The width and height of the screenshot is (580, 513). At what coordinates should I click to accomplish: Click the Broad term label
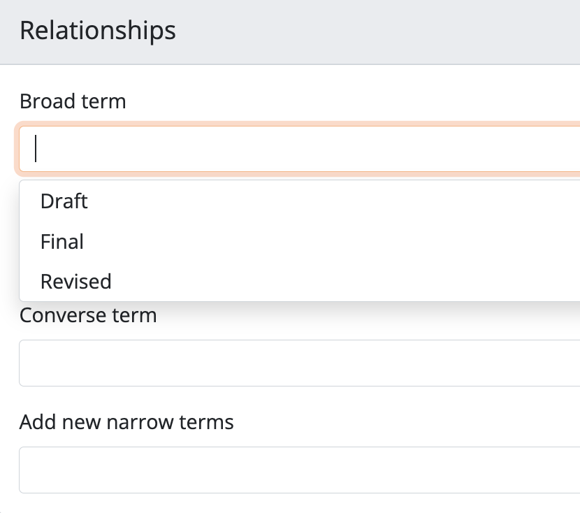(73, 101)
